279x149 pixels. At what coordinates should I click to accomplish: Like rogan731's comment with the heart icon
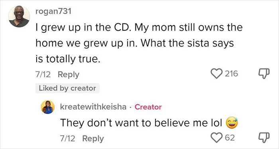(216, 74)
